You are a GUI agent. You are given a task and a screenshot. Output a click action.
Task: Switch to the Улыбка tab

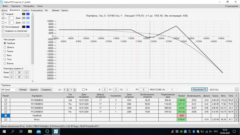(25, 11)
